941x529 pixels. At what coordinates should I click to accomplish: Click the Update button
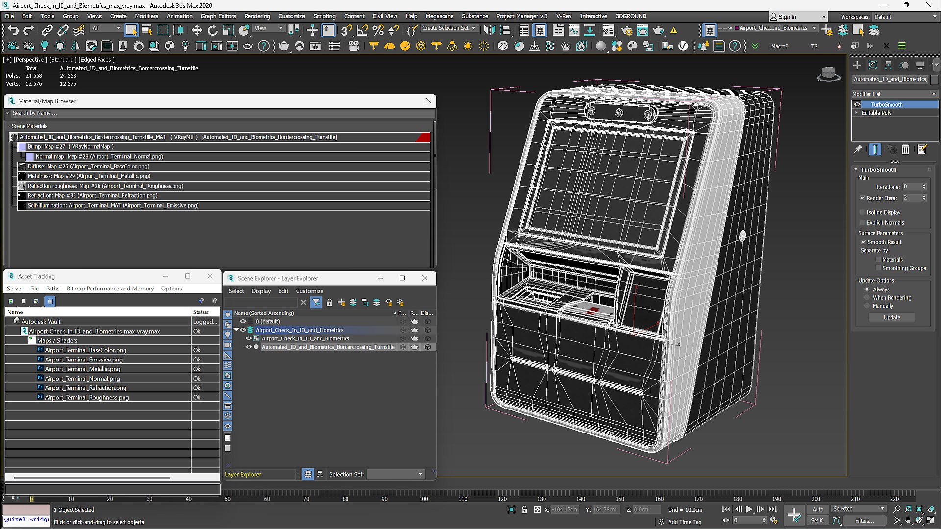(x=891, y=317)
